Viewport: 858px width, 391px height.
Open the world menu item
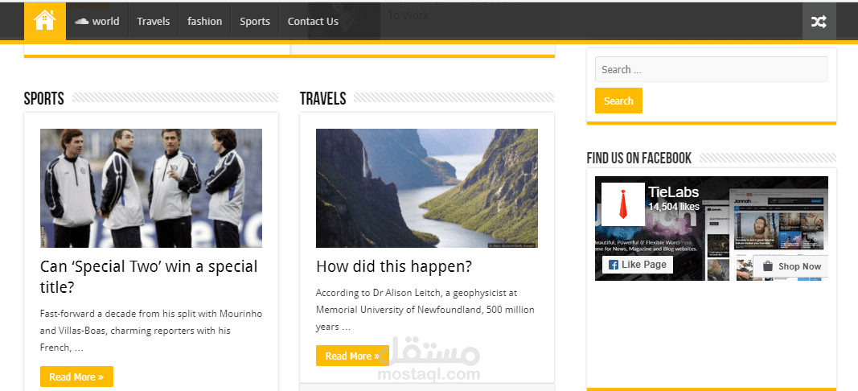point(97,22)
